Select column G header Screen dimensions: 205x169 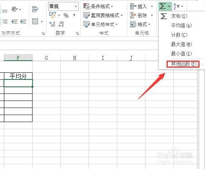click(x=46, y=58)
